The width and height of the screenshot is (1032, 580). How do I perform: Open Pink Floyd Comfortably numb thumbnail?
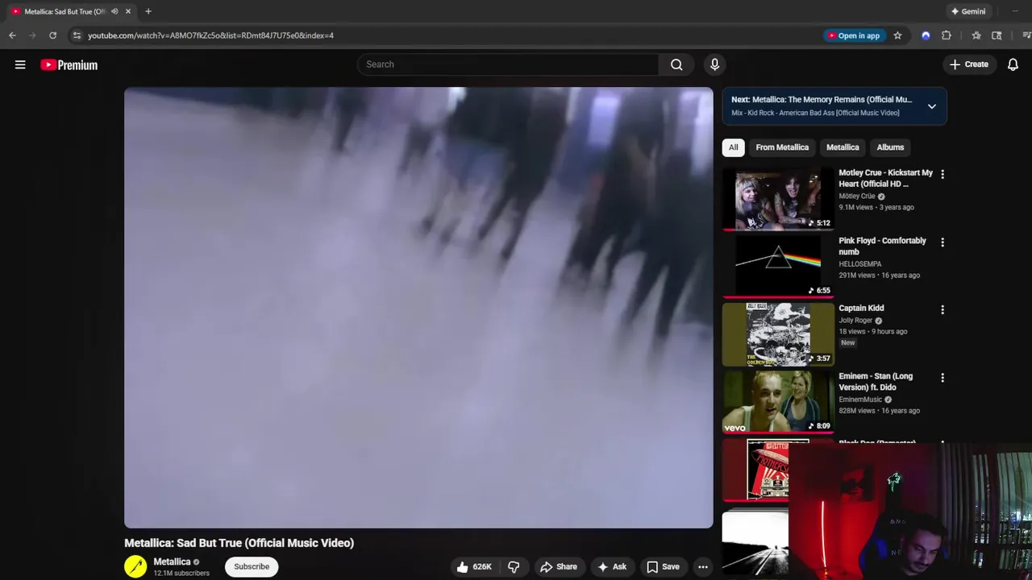coord(778,267)
